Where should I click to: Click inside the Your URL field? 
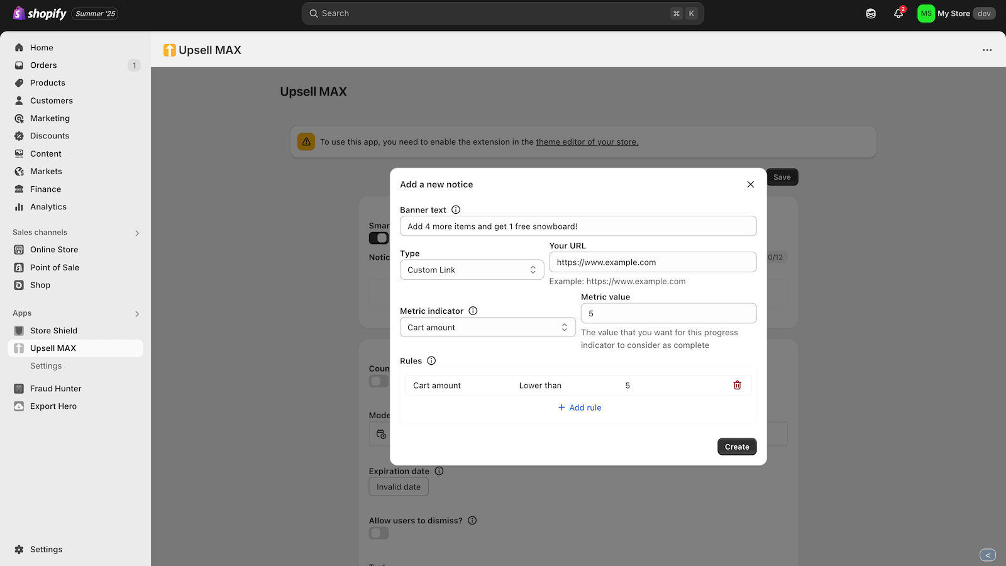[x=652, y=262]
